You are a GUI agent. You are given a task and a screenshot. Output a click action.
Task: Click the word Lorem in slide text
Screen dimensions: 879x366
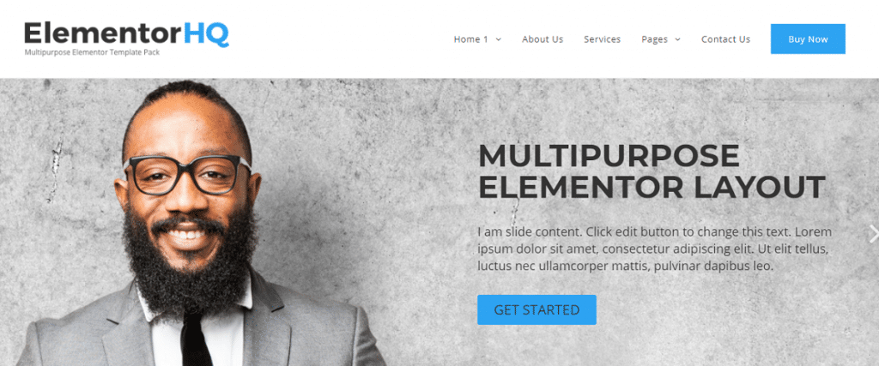pos(814,231)
